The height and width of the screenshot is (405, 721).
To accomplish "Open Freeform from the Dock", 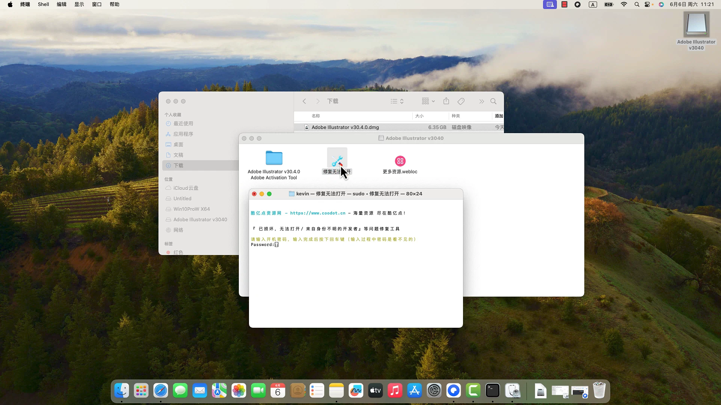I will coord(356,391).
